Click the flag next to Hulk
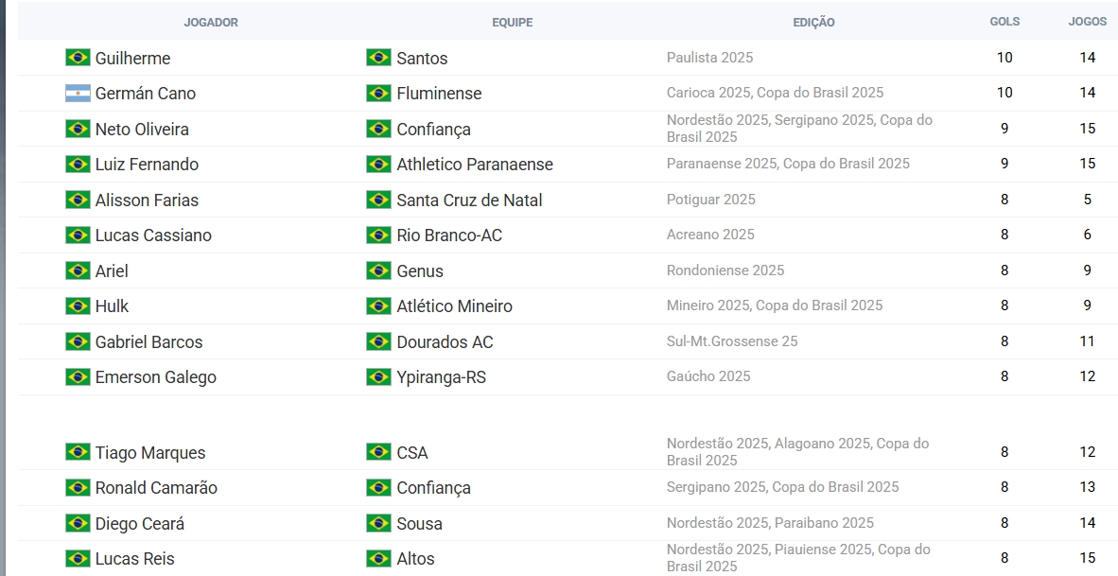 78,305
